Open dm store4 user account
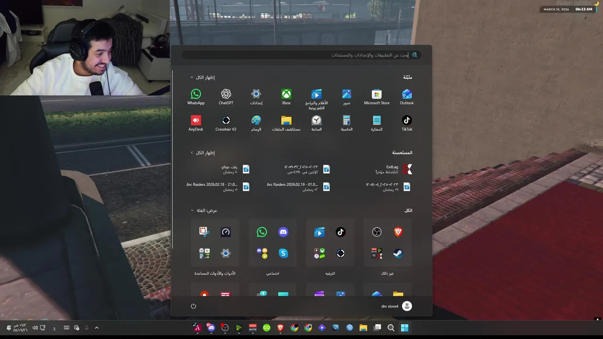The height and width of the screenshot is (339, 603). tap(396, 306)
